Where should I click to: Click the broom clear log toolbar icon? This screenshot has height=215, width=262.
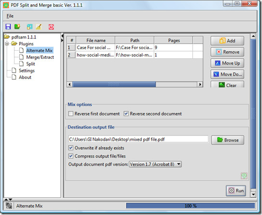[39, 27]
